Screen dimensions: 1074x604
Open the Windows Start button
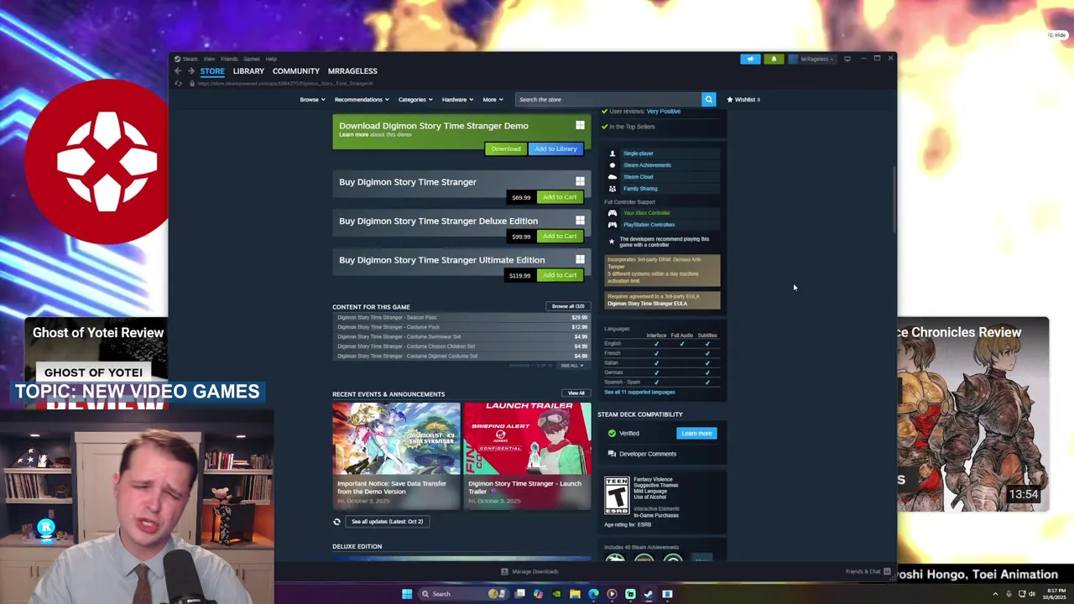point(407,594)
